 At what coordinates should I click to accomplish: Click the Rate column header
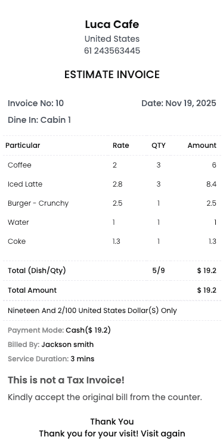[x=120, y=145]
